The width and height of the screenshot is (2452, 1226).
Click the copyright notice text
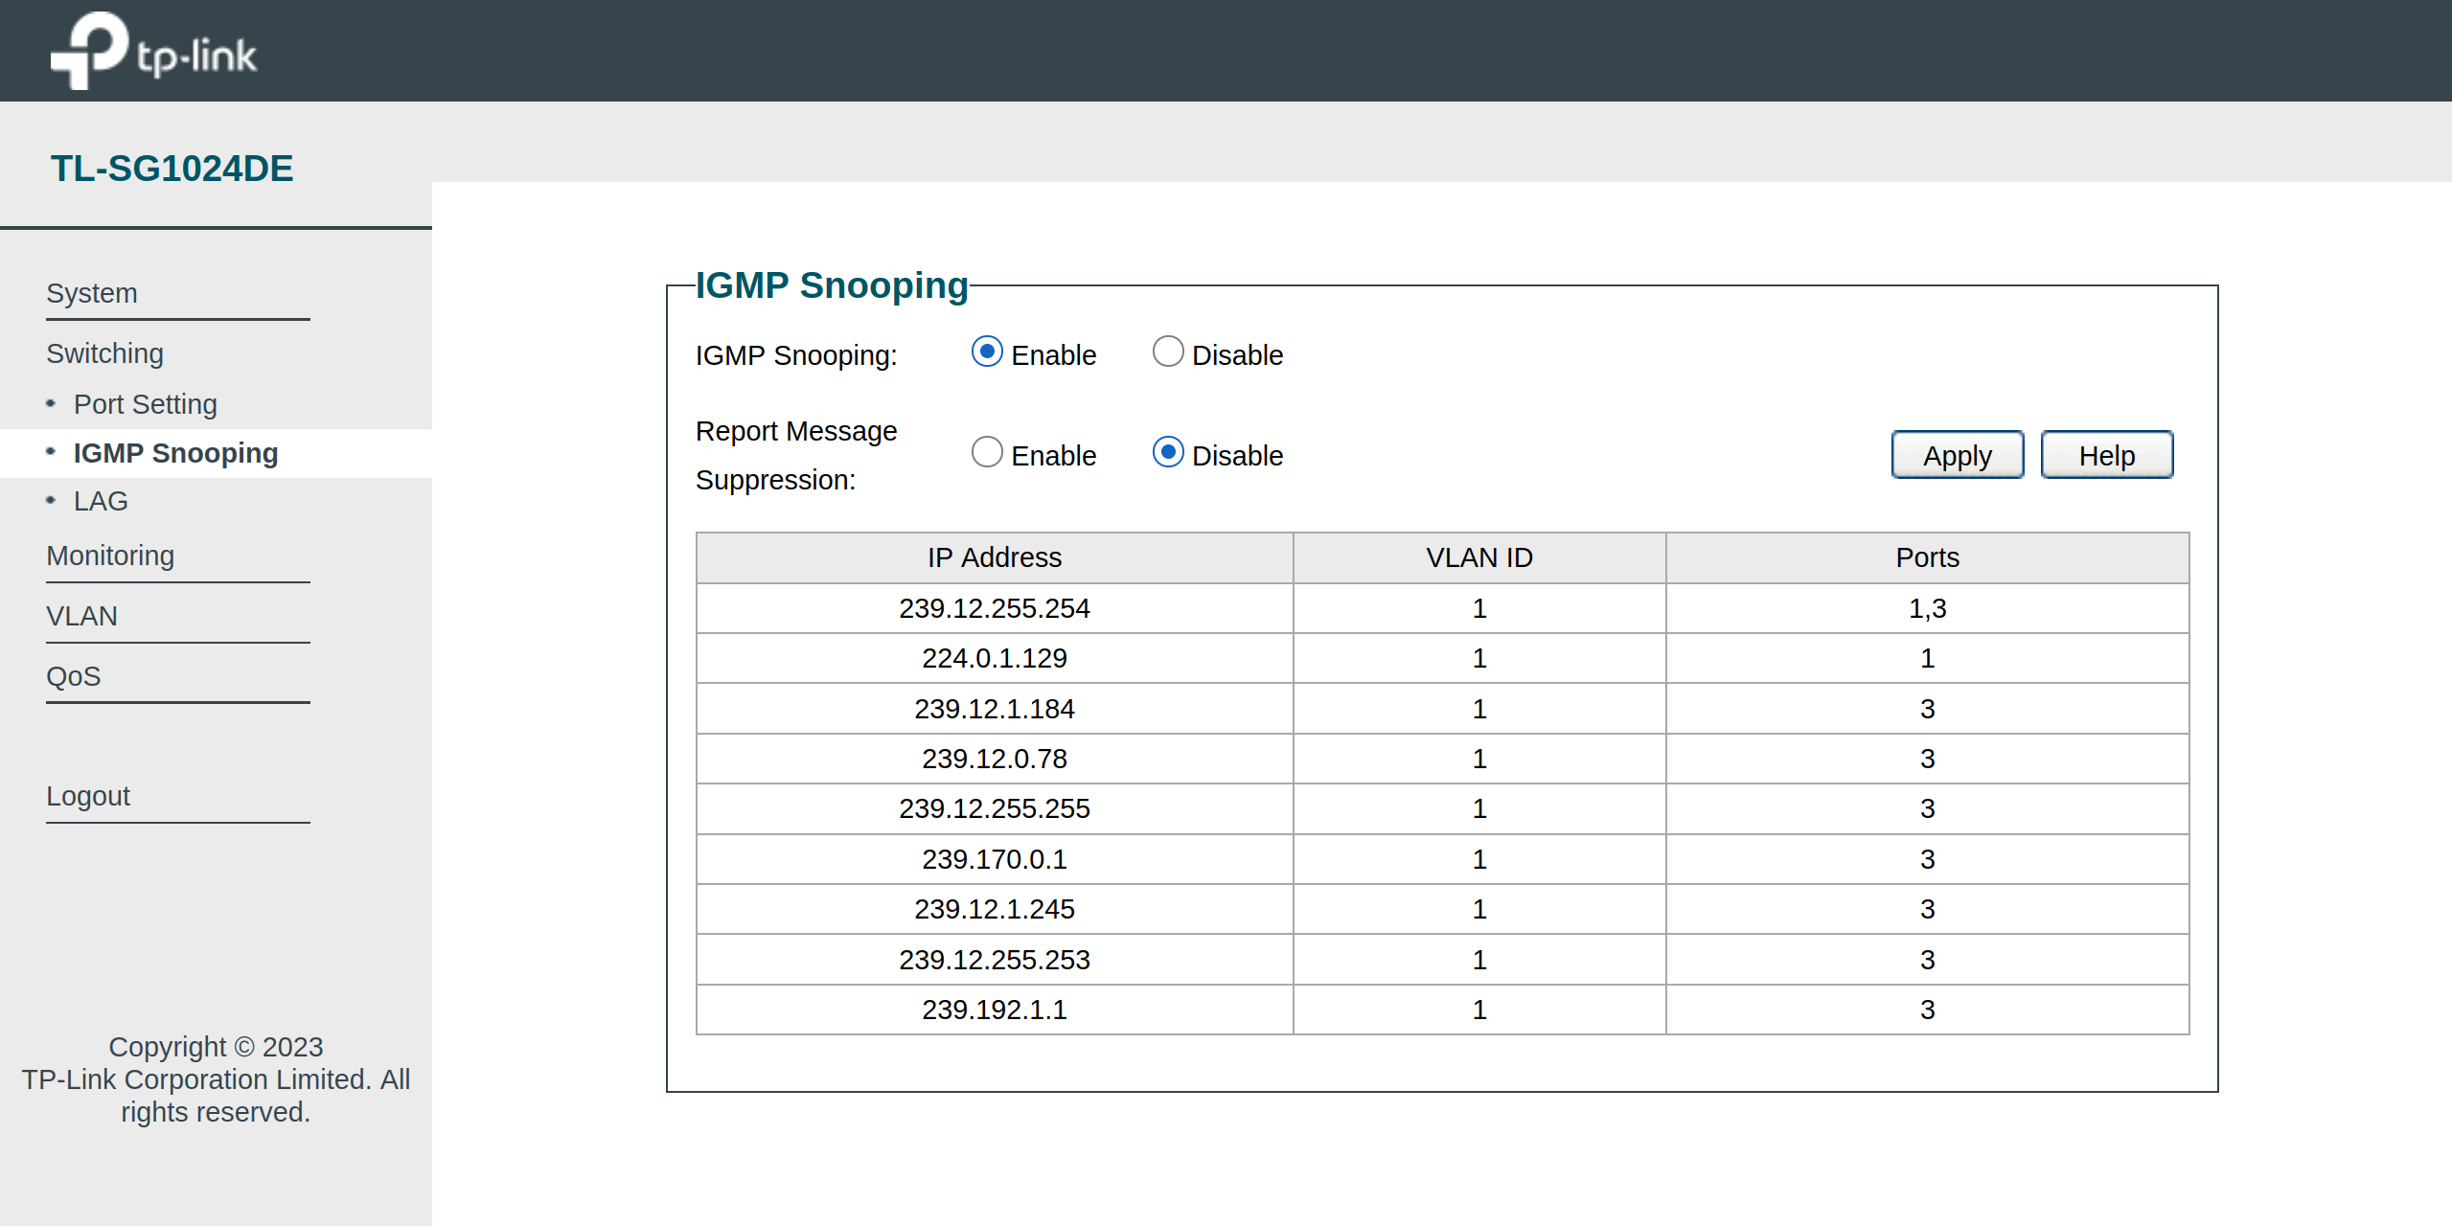pyautogui.click(x=216, y=1079)
